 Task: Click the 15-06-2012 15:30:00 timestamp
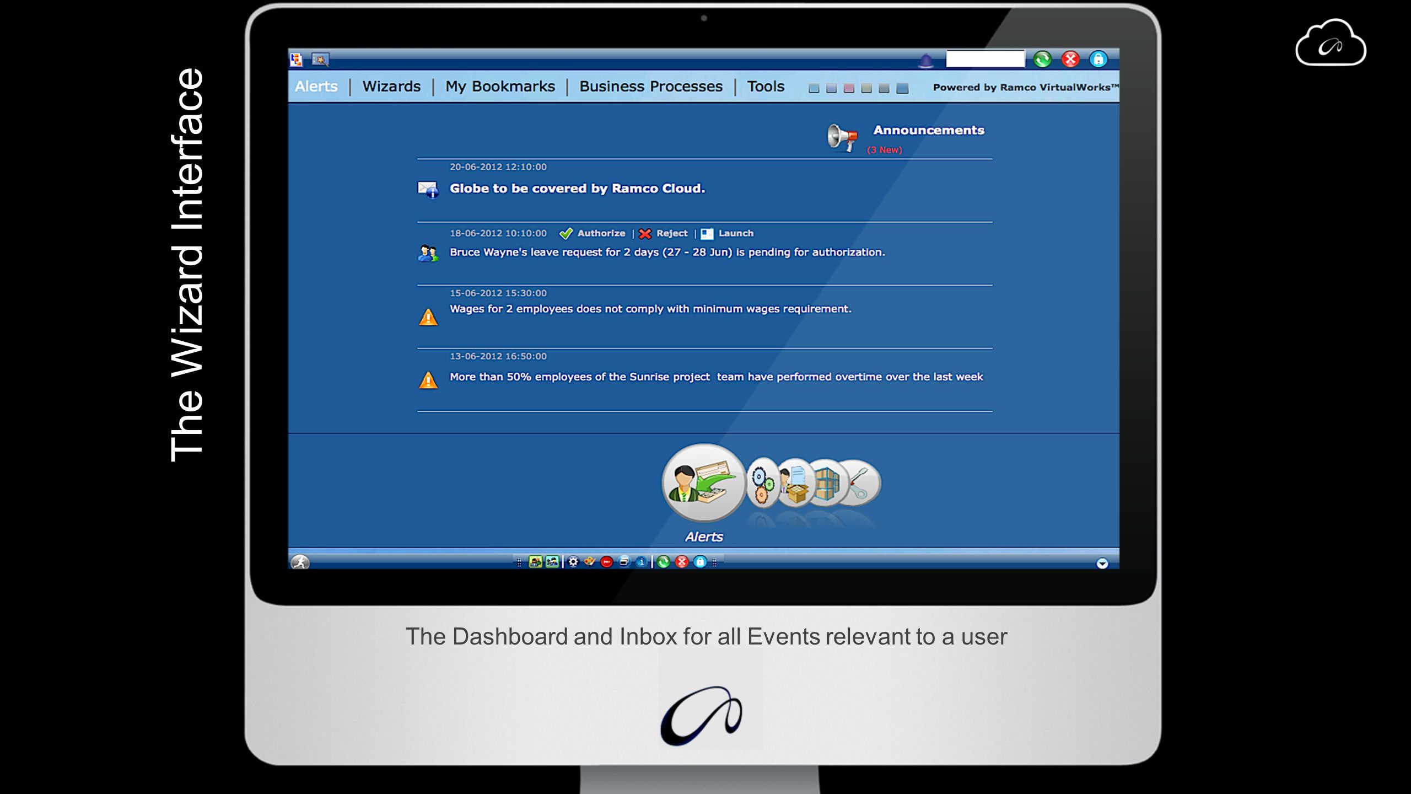(x=498, y=293)
